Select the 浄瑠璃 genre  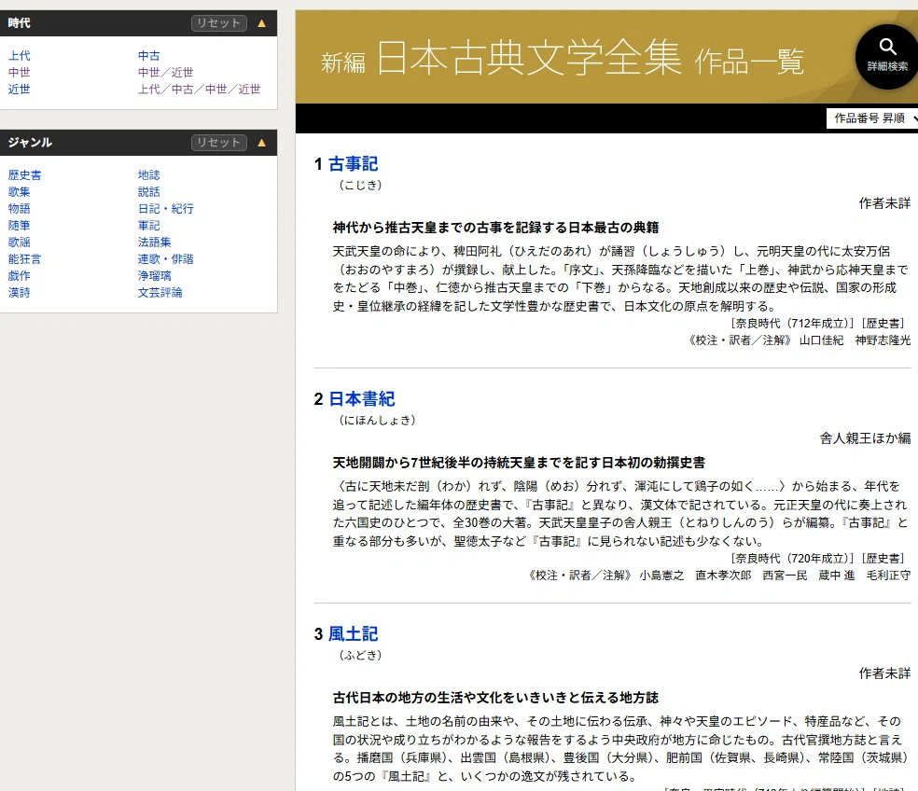point(155,276)
